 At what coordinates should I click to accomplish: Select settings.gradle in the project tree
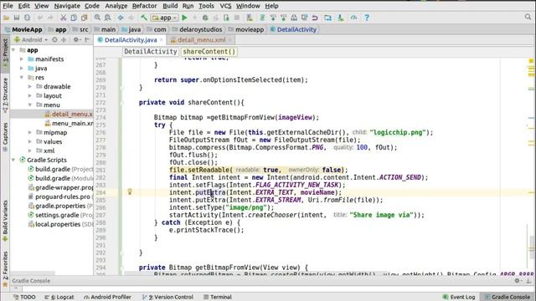pos(59,215)
